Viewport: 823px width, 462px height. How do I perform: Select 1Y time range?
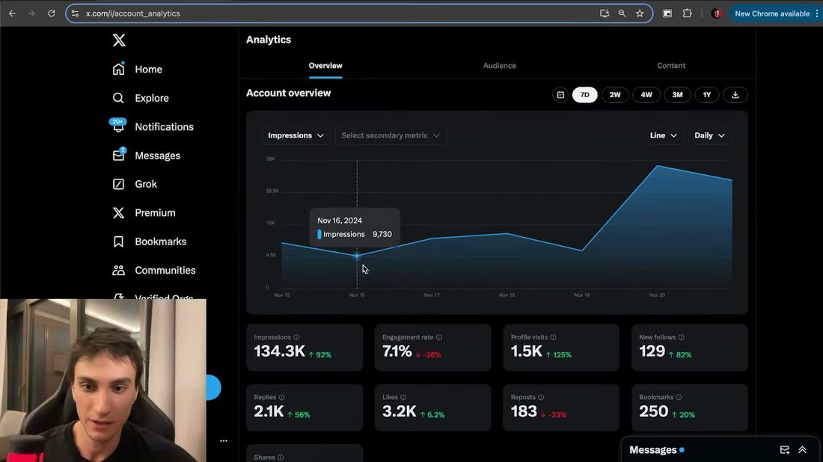point(707,95)
